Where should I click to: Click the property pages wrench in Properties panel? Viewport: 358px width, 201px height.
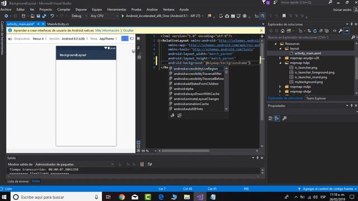pyautogui.click(x=284, y=118)
